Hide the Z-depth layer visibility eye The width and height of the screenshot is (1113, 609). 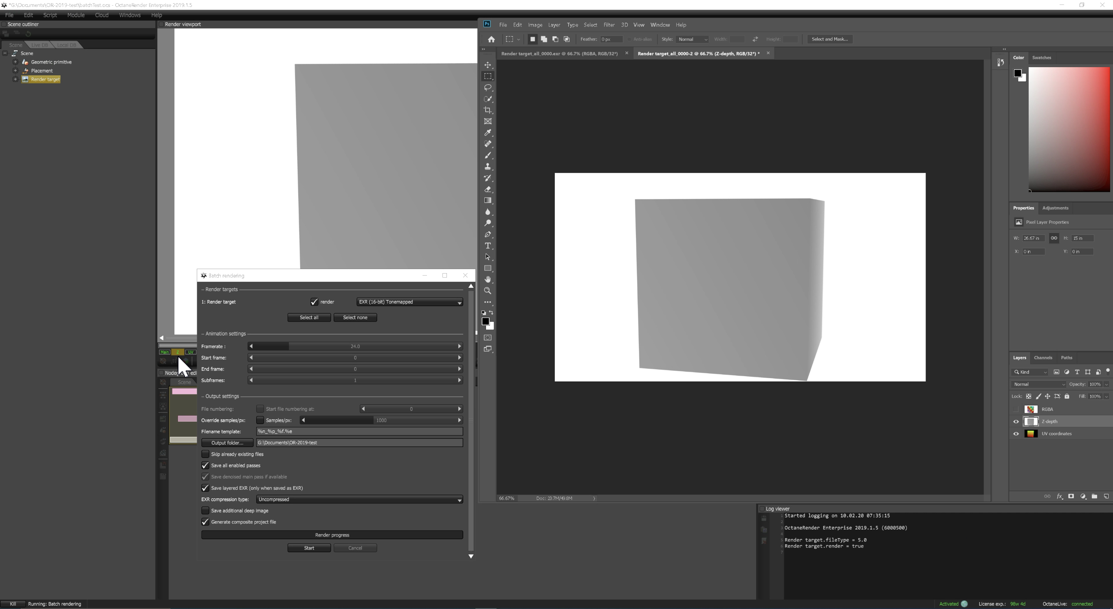point(1016,422)
